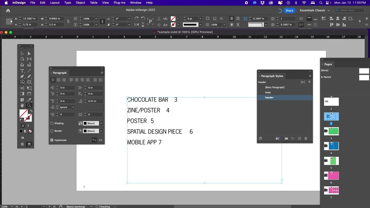Toggle constrain proportions for width and height
The image size is (370, 208).
coord(68,21)
